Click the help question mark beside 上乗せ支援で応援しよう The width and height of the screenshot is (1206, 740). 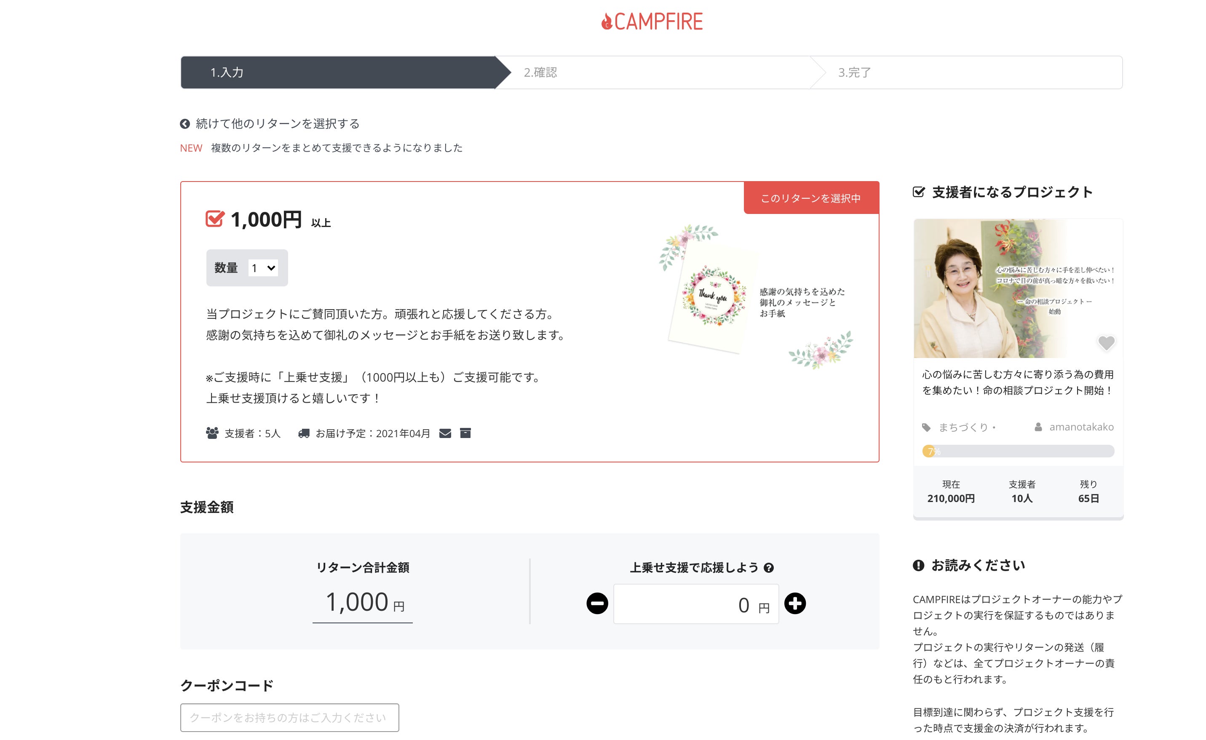click(x=769, y=568)
